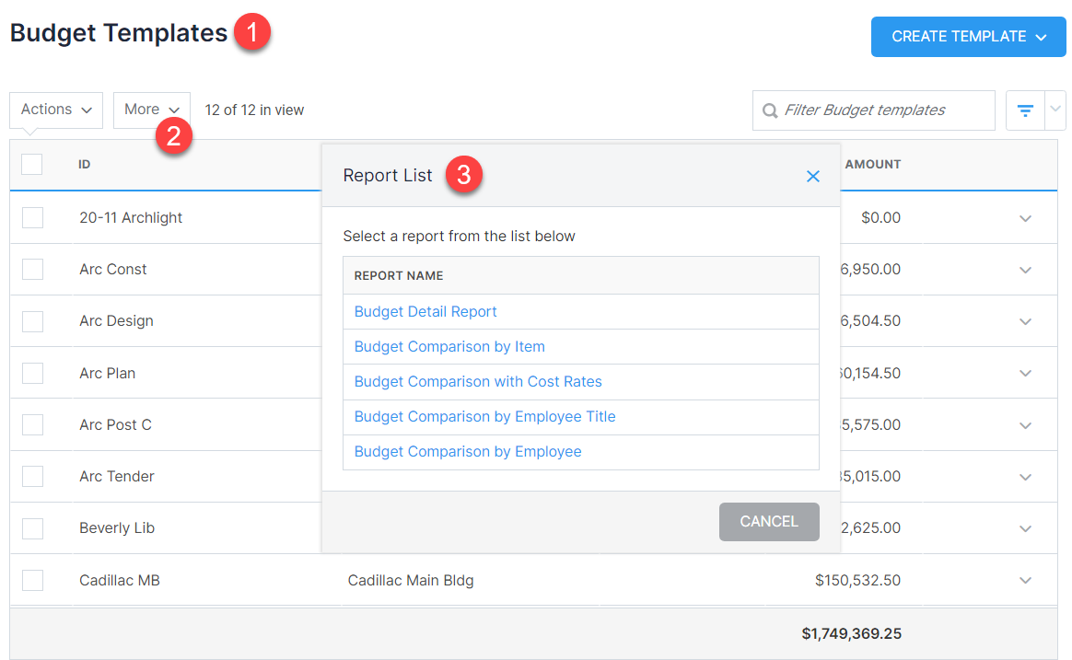Image resolution: width=1072 pixels, height=660 pixels.
Task: Expand the Beverly Lib row chevron
Action: pos(1025,527)
